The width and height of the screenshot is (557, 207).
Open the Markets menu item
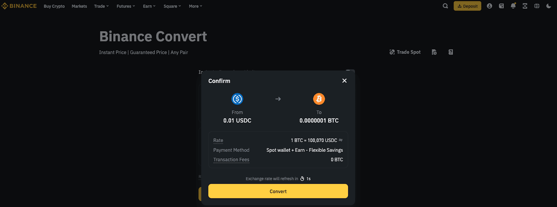pyautogui.click(x=79, y=6)
